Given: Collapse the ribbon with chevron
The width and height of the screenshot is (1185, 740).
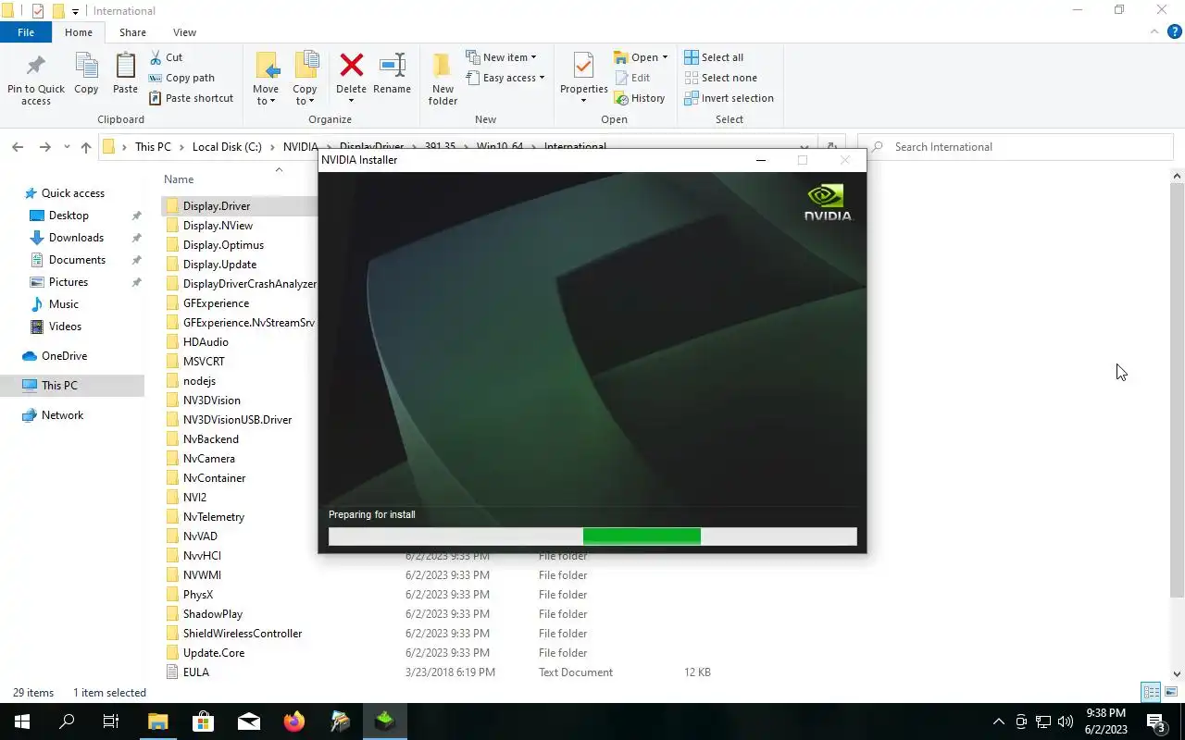Looking at the screenshot, I should (x=1154, y=31).
